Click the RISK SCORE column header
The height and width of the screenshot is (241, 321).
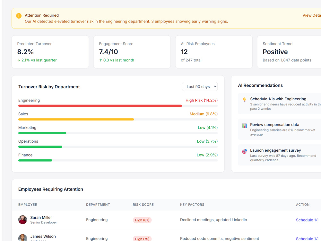143,204
